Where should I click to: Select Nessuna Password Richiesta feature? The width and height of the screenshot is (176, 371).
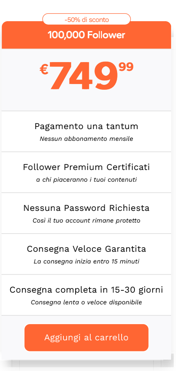point(86,208)
